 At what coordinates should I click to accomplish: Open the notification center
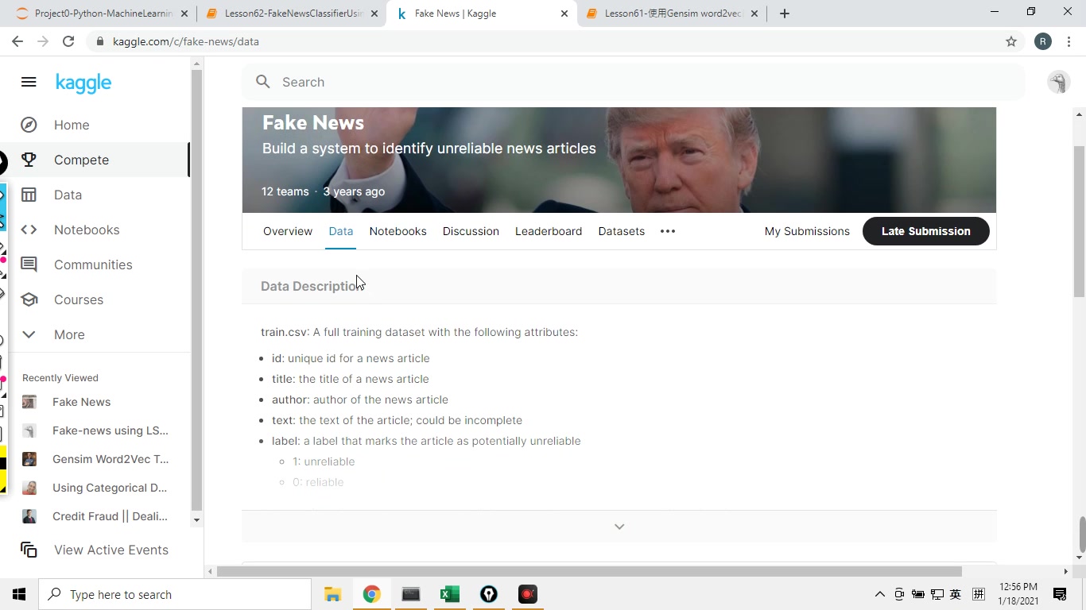coord(1060,594)
